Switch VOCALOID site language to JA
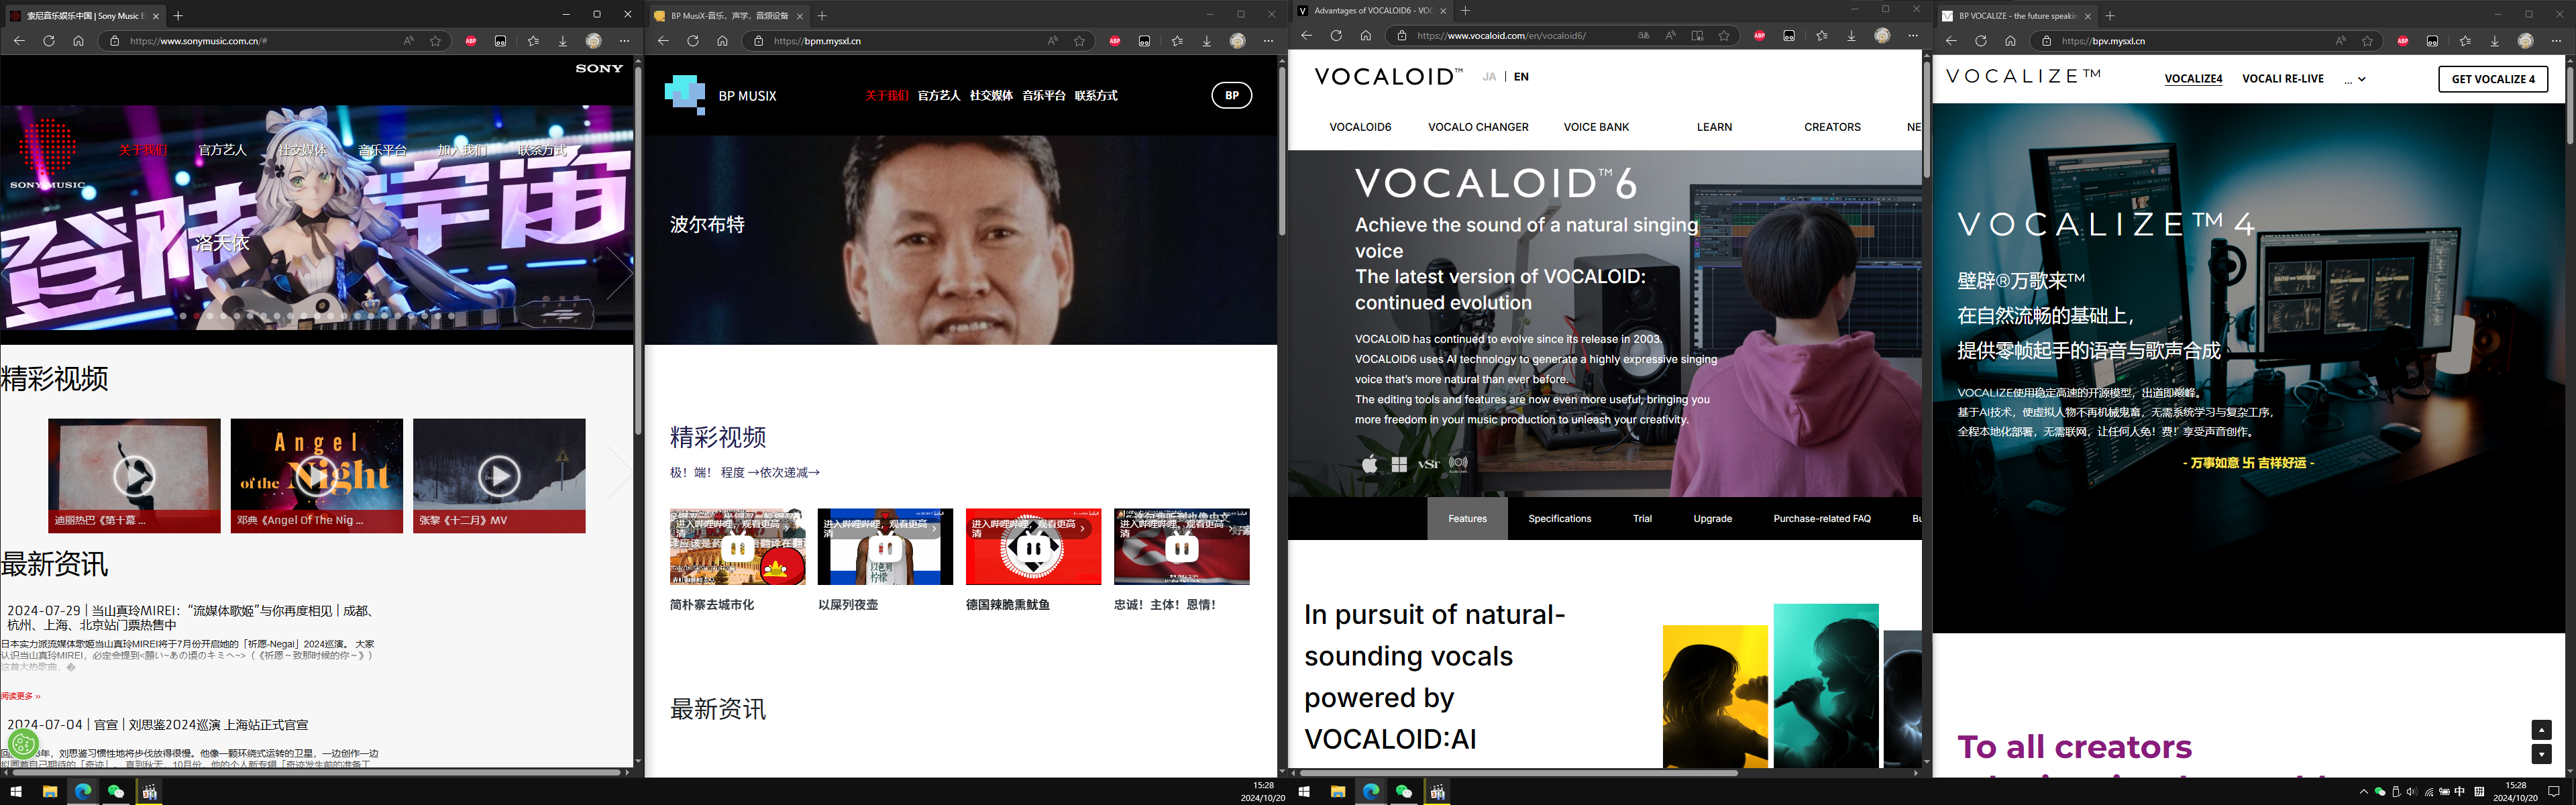 [1489, 77]
